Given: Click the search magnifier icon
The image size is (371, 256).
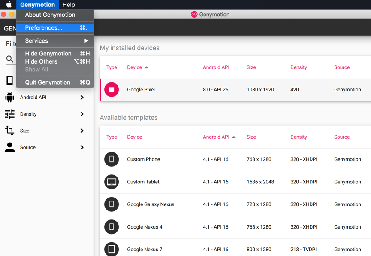Looking at the screenshot, I should [x=9, y=59].
